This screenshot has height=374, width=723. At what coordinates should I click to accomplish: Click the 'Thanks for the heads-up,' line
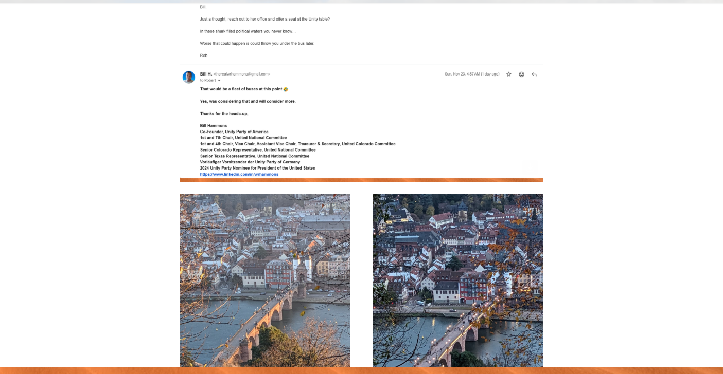click(x=224, y=114)
